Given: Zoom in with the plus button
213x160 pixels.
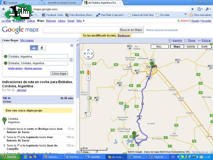Looking at the screenshot, I should pyautogui.click(x=89, y=78).
